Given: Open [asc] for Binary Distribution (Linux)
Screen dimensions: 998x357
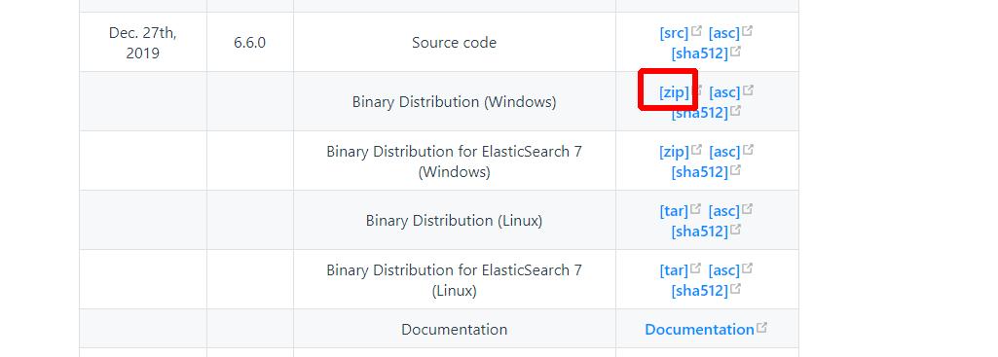Looking at the screenshot, I should 724,211.
